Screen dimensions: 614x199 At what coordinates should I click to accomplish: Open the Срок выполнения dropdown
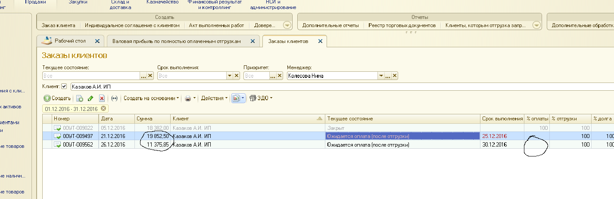pos(230,76)
